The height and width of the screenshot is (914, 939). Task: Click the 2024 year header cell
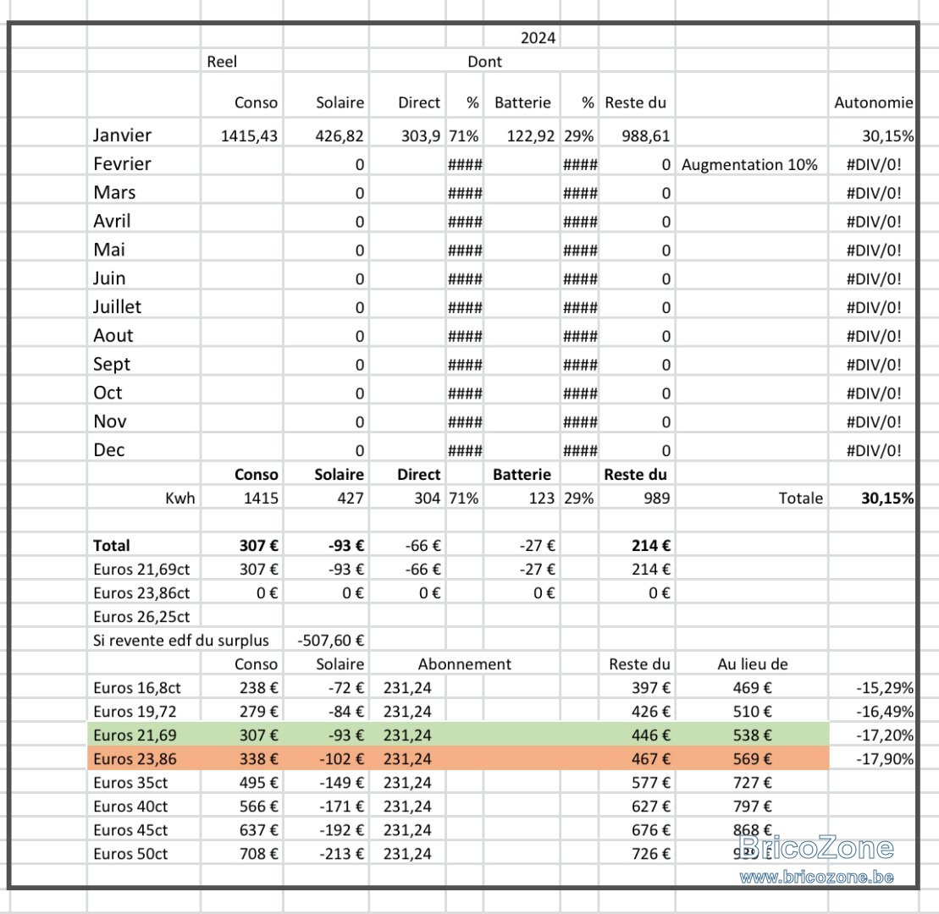click(x=538, y=38)
